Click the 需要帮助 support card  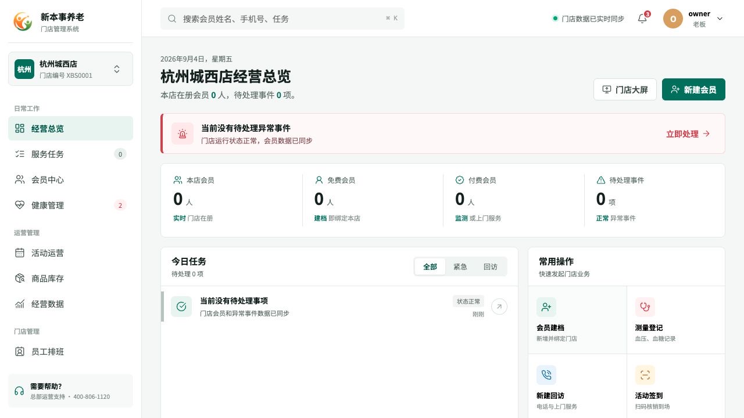pyautogui.click(x=70, y=391)
